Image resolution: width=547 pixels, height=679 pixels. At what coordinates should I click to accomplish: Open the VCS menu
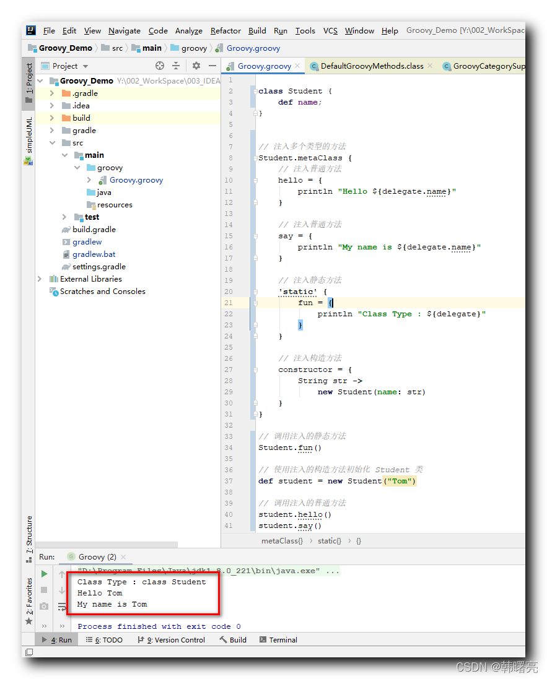(x=330, y=31)
